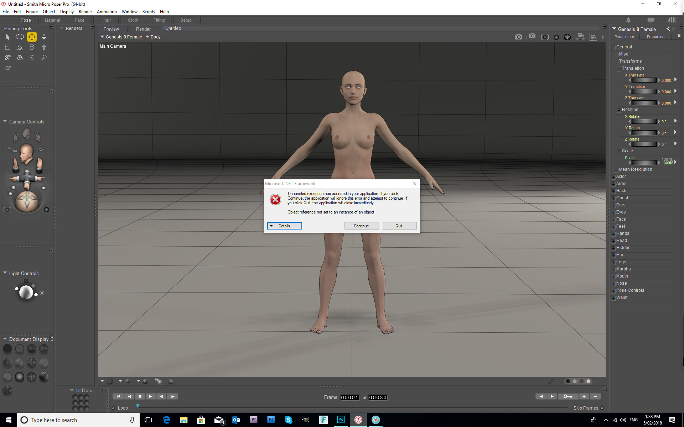Select the Translate In/Out tool
Screen dimensions: 684x427
(x=44, y=37)
